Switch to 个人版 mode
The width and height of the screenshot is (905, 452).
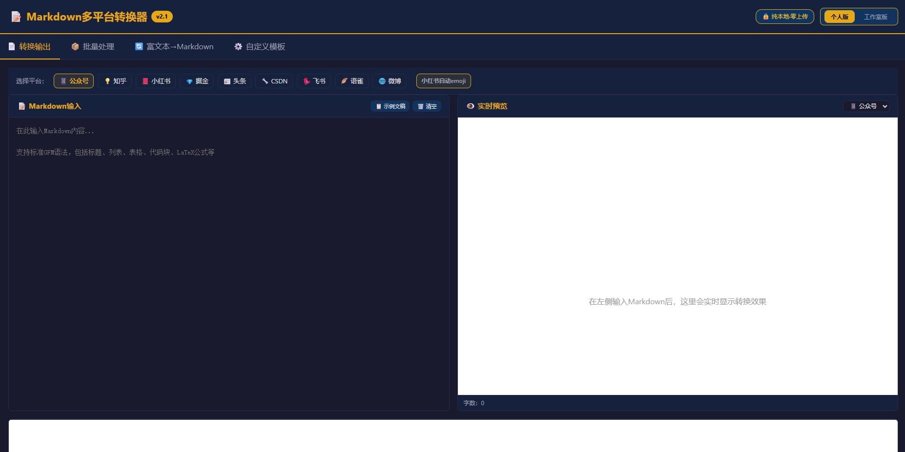click(x=840, y=17)
